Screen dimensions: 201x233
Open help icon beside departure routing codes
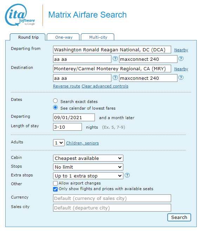tap(115, 59)
